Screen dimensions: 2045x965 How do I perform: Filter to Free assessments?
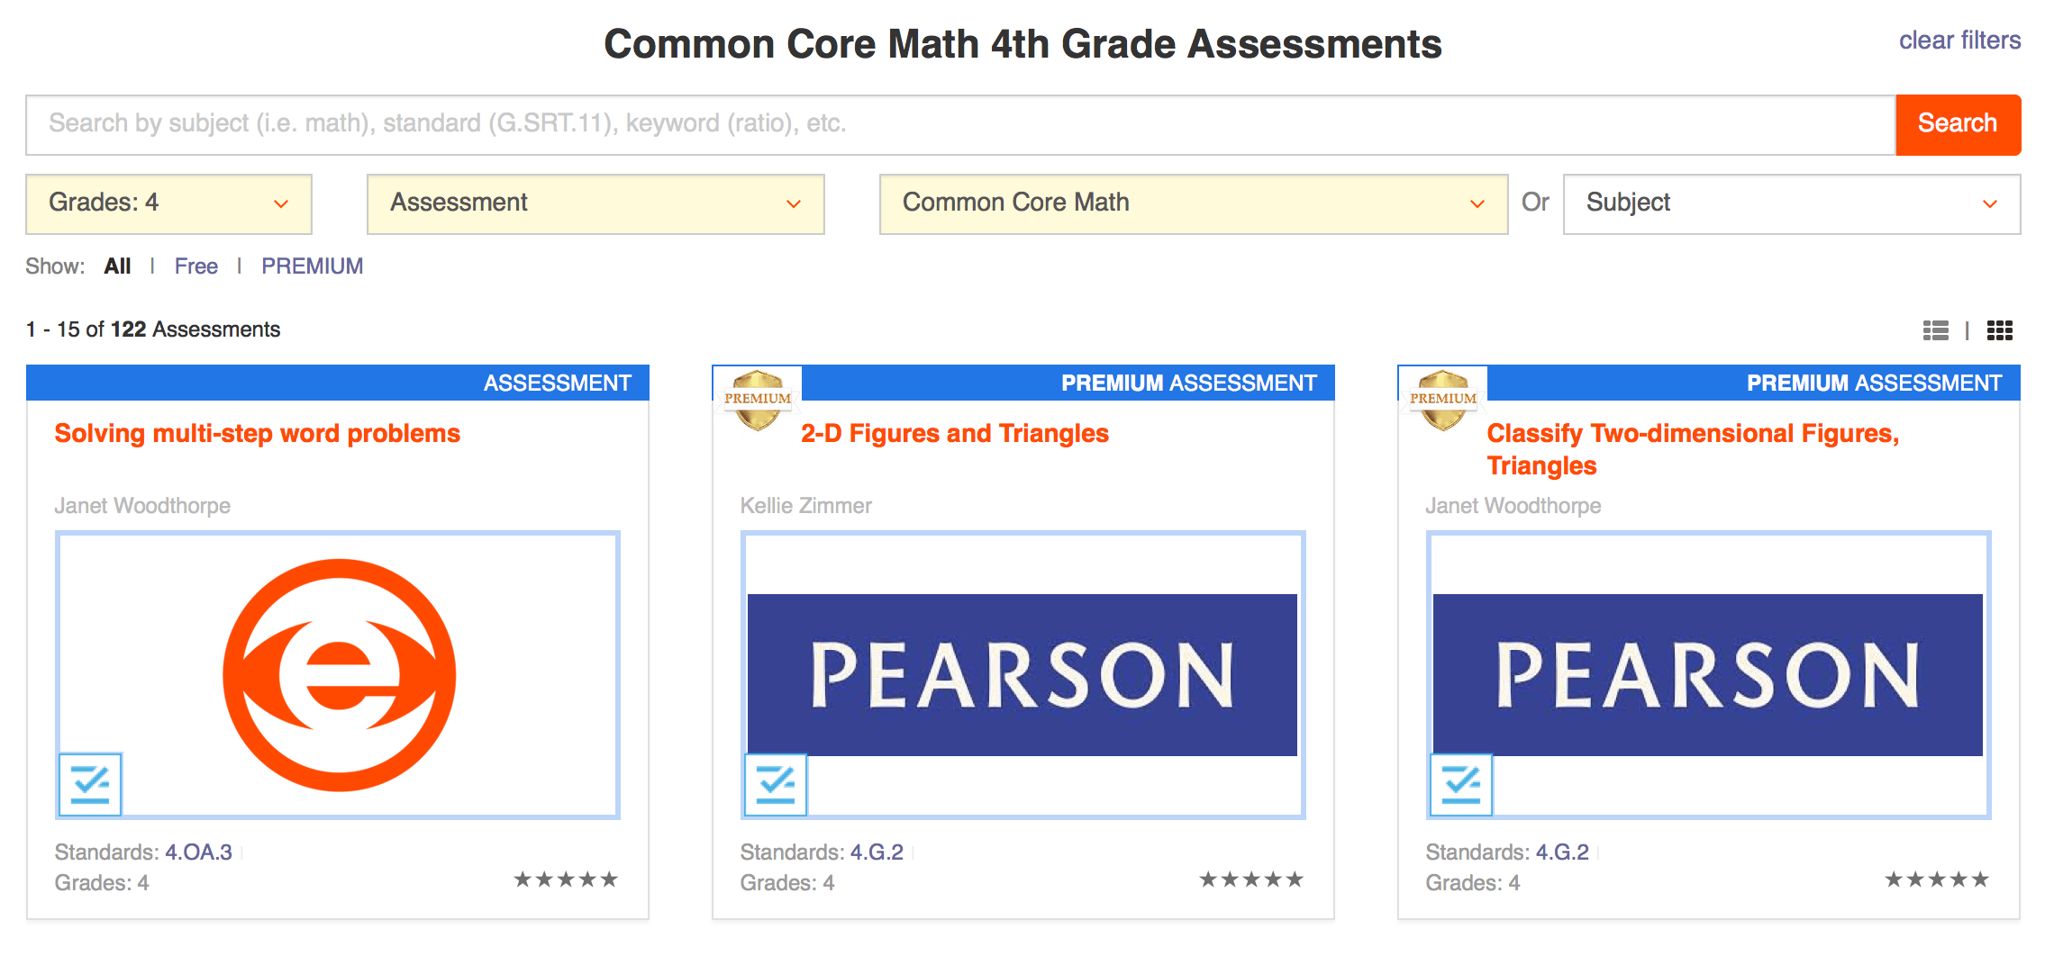coord(196,266)
